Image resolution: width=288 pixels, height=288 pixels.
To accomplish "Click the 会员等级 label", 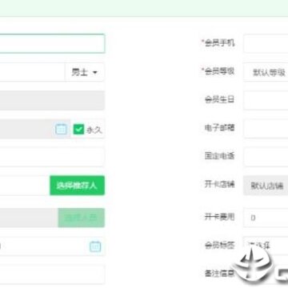I will click(218, 71).
